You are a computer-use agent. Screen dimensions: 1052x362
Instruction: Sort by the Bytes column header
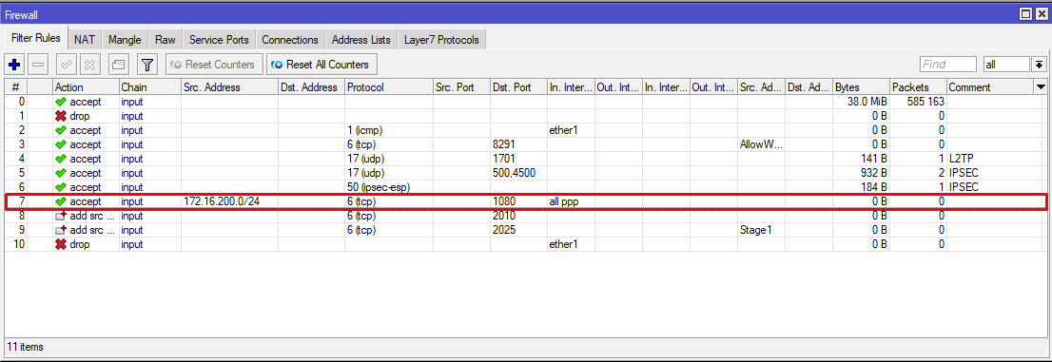(x=861, y=87)
